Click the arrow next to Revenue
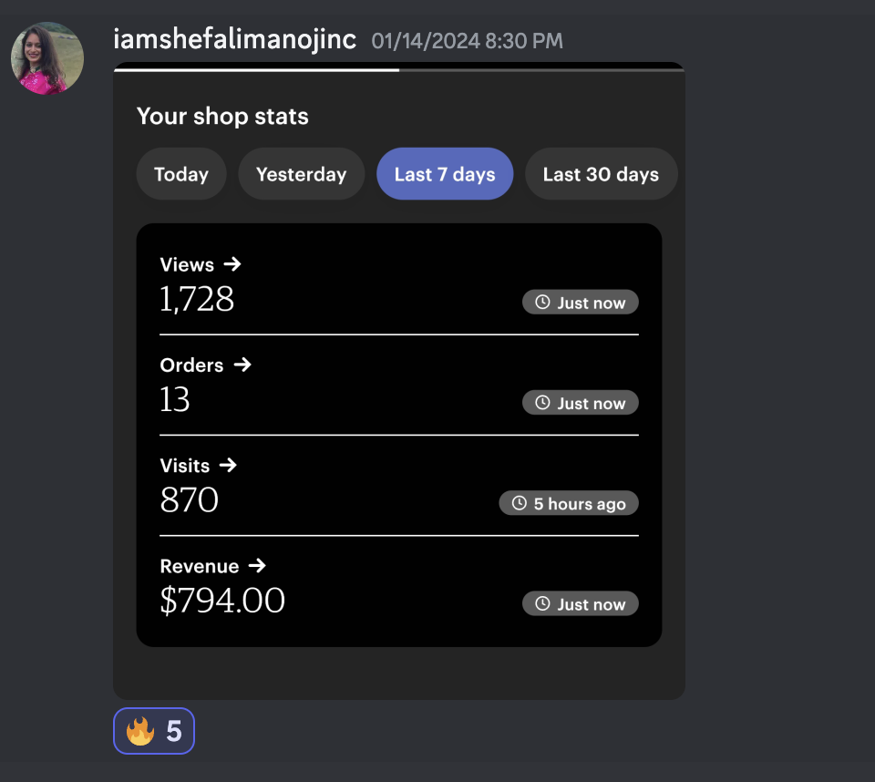Screen dimensions: 875x782 point(257,565)
